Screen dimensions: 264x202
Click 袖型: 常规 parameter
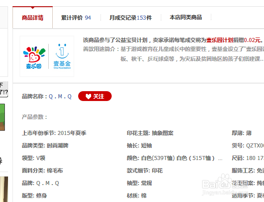point(139,183)
